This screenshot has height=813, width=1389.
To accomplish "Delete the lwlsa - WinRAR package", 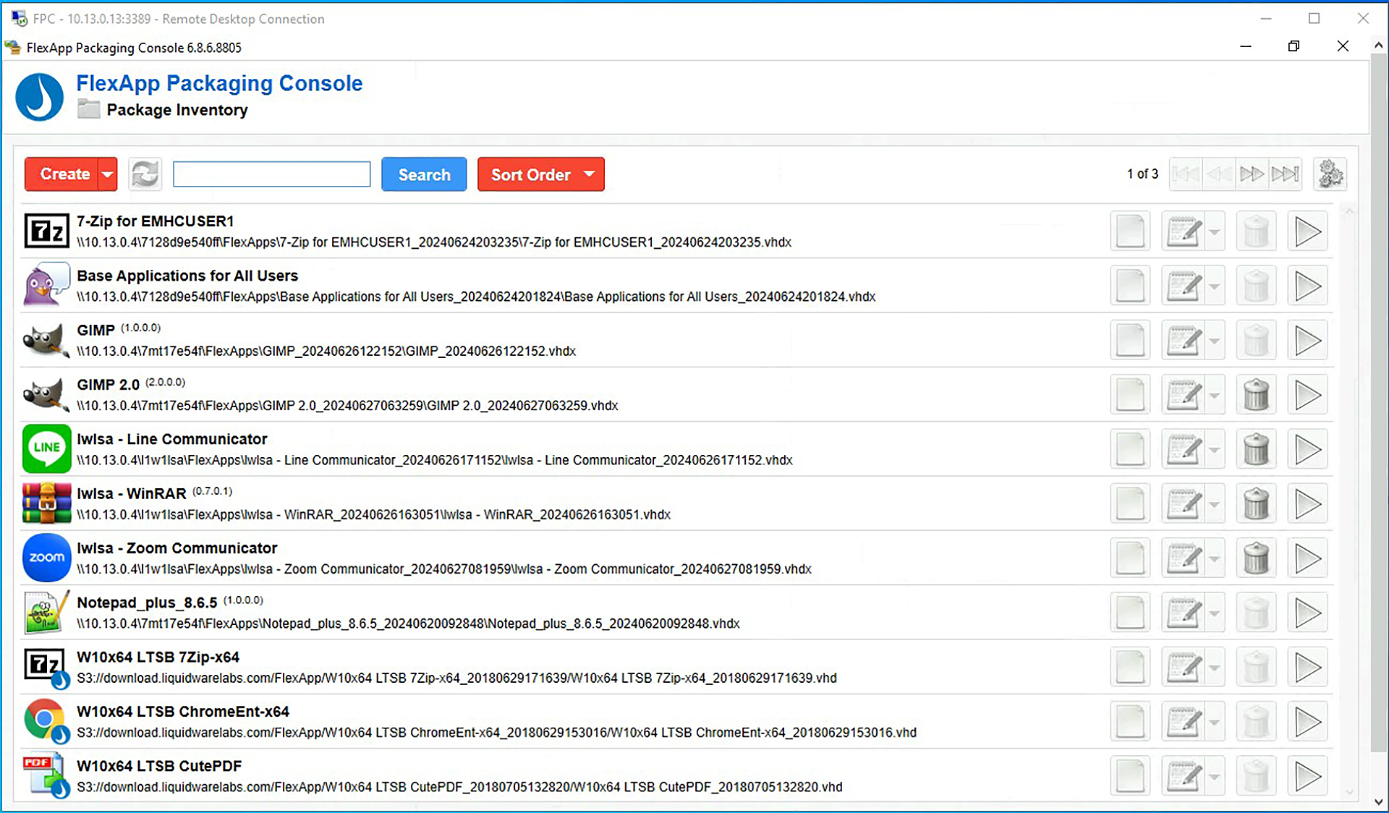I will coord(1257,504).
